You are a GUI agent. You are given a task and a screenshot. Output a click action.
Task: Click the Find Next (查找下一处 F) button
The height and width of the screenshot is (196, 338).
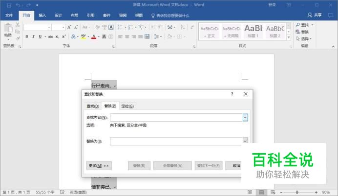209,165
